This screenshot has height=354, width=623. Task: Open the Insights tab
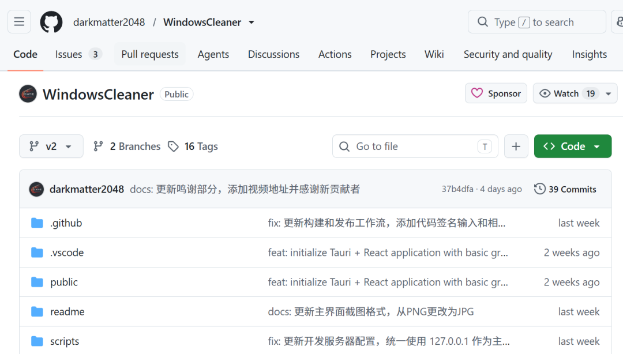[x=589, y=54]
